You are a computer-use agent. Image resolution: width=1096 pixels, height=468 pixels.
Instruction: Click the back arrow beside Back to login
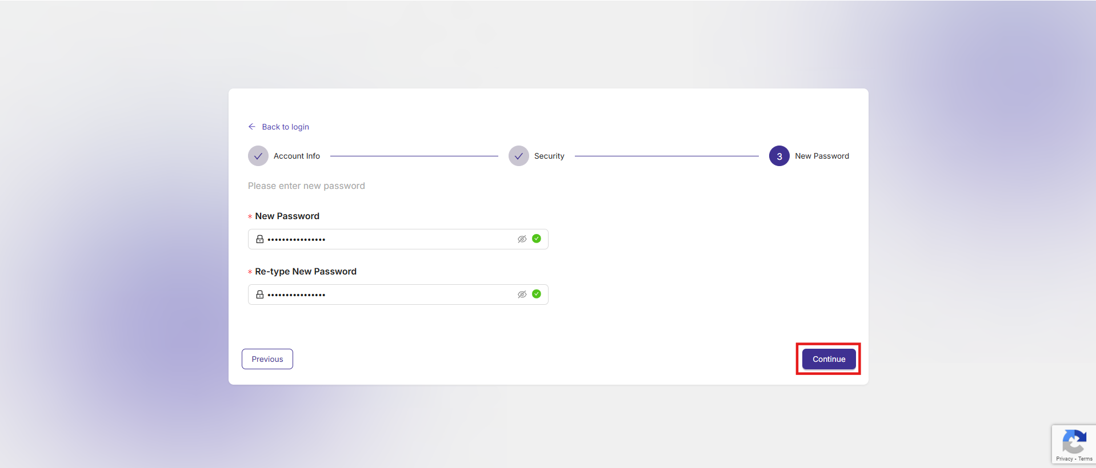click(251, 127)
